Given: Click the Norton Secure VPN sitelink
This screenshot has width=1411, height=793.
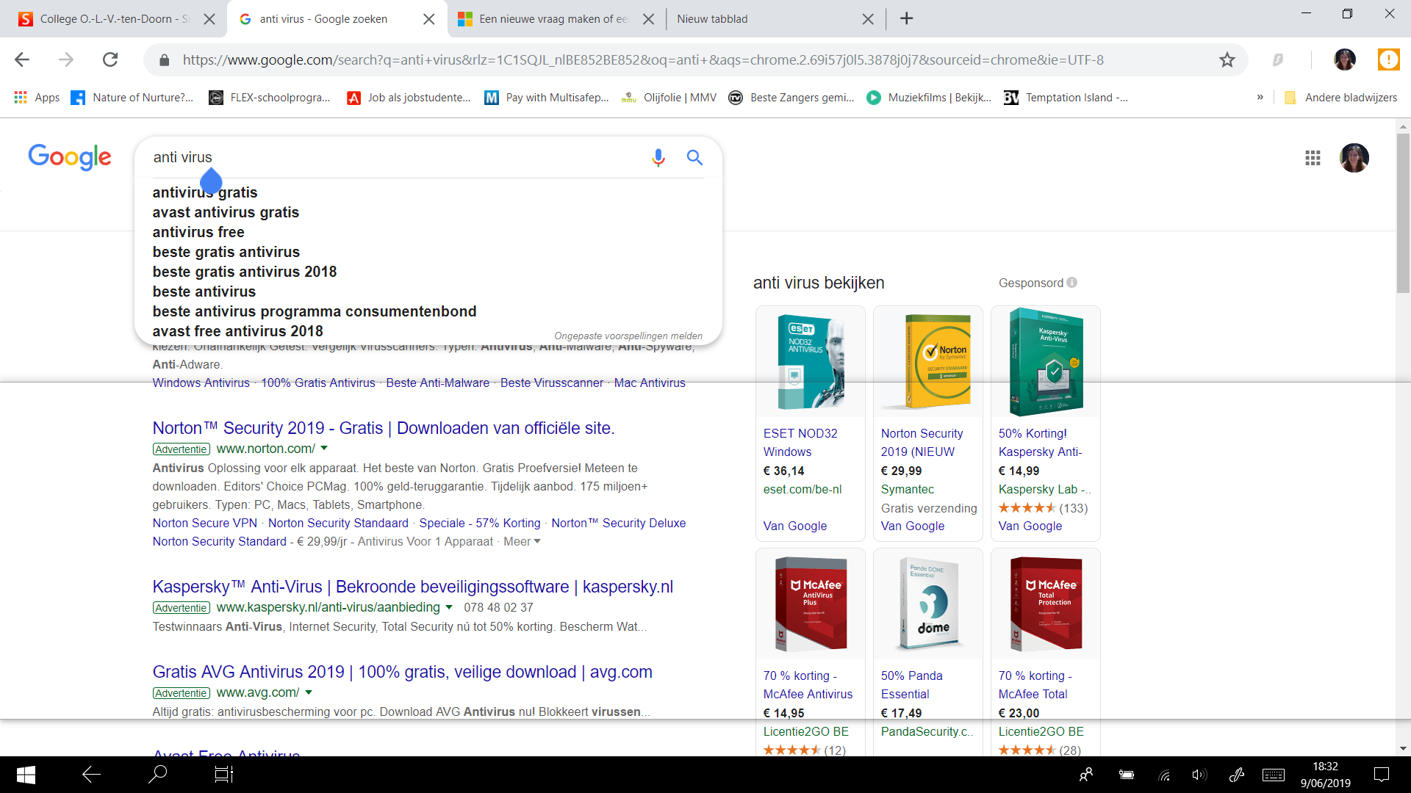Looking at the screenshot, I should [205, 523].
